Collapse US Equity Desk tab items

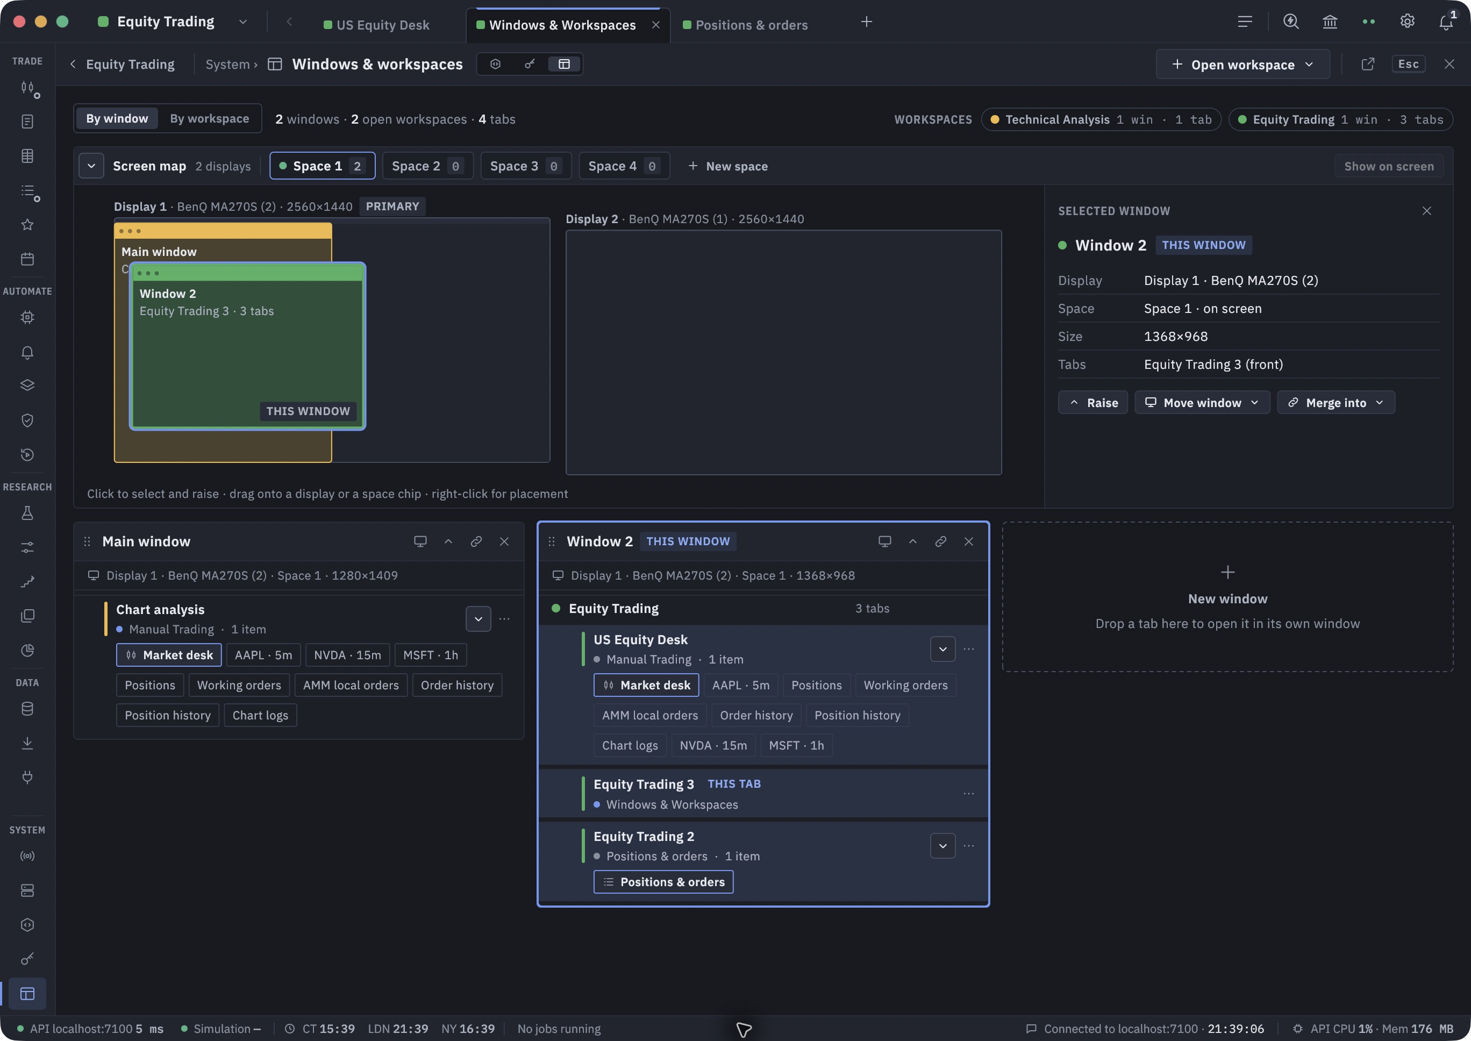tap(943, 650)
